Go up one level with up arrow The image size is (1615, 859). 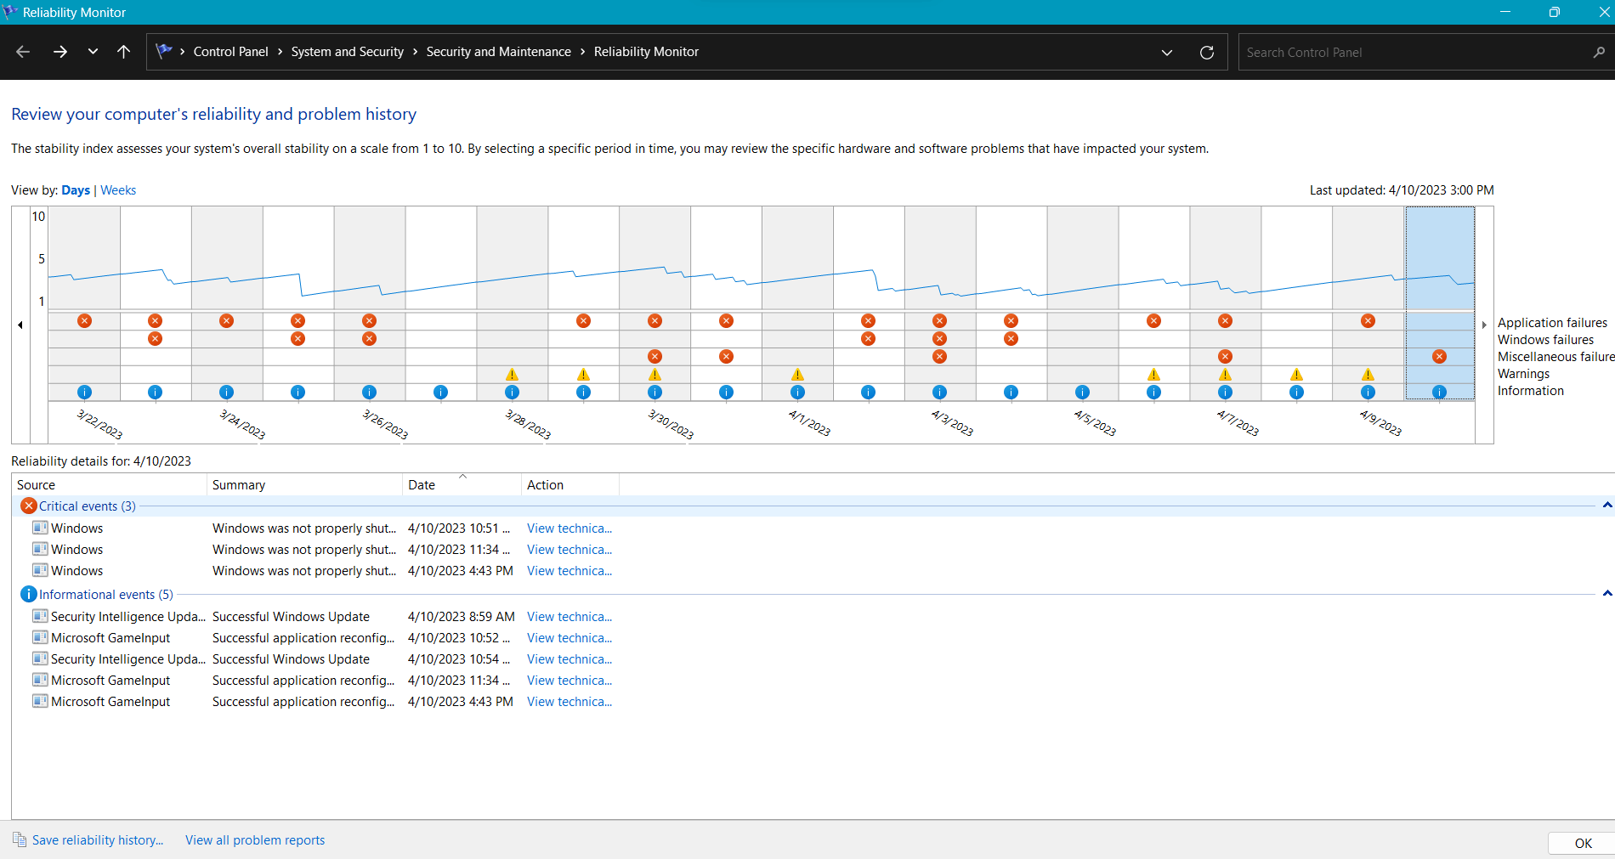(x=123, y=52)
